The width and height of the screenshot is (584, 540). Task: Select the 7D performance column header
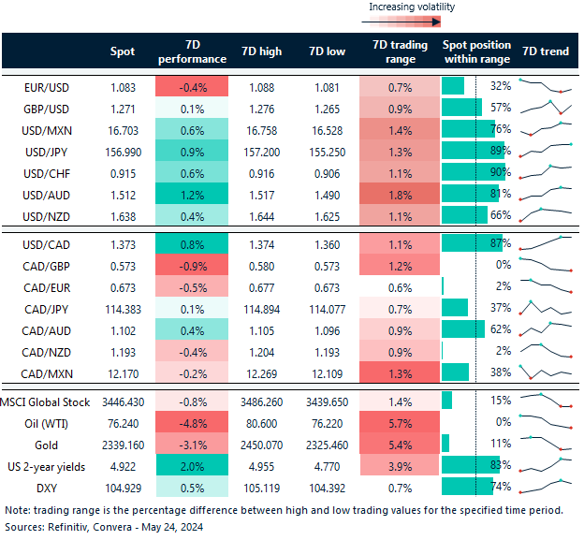pos(195,51)
